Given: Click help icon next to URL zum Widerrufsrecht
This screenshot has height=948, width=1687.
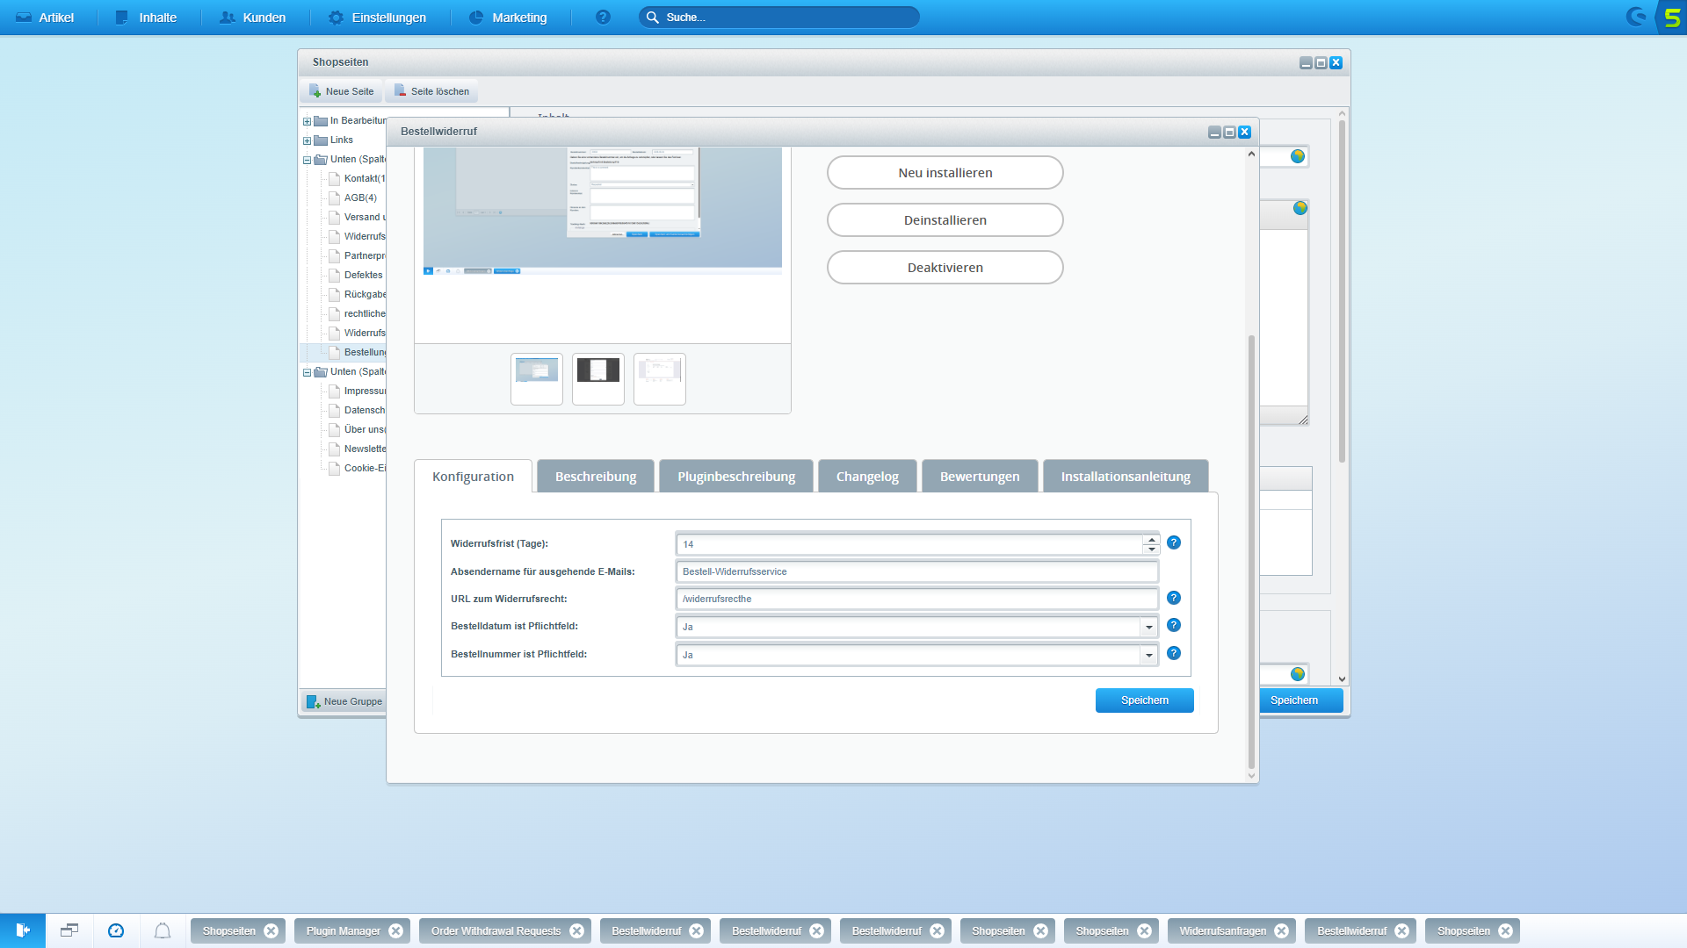Looking at the screenshot, I should (x=1174, y=598).
